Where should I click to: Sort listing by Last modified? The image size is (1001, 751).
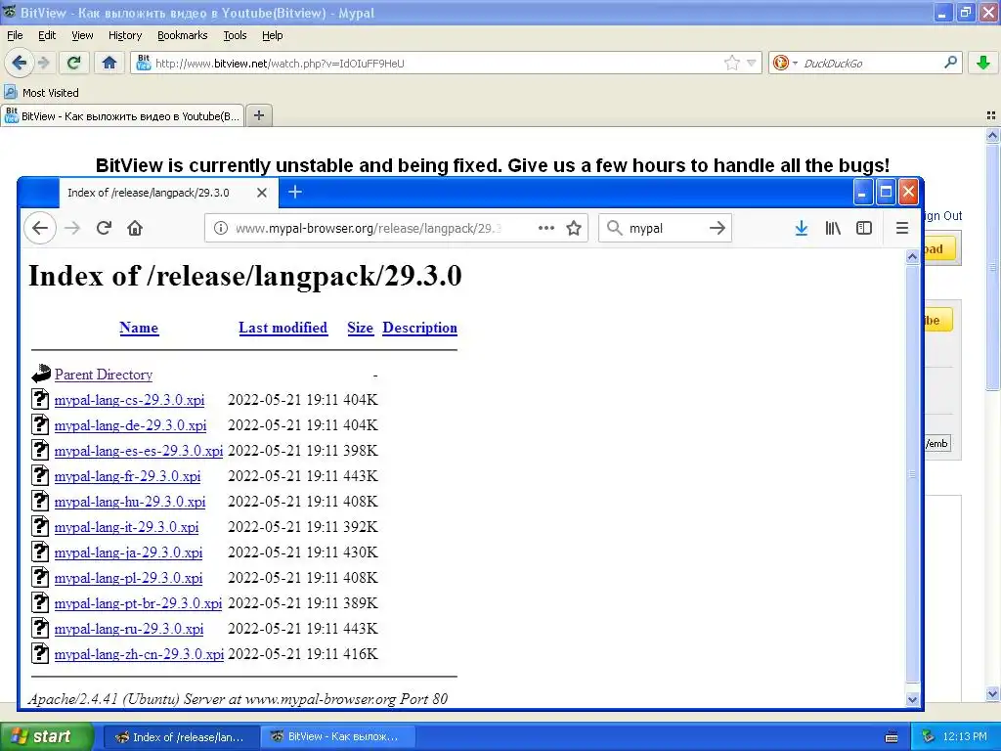point(283,328)
